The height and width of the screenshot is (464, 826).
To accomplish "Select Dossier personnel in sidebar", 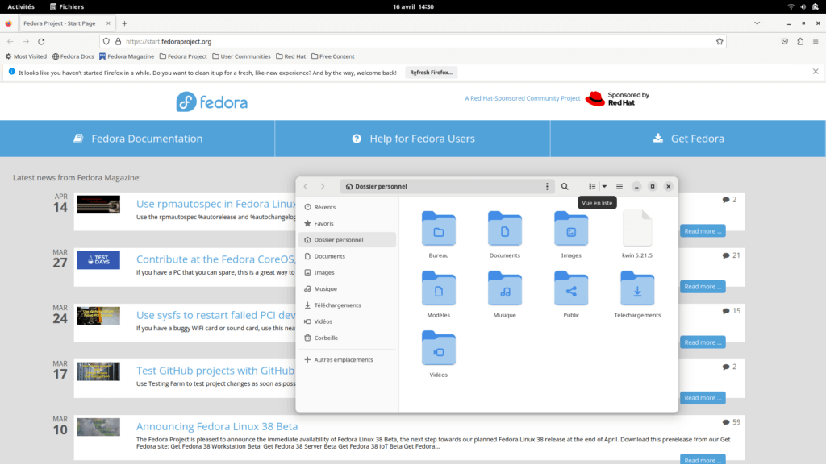I will pos(347,239).
